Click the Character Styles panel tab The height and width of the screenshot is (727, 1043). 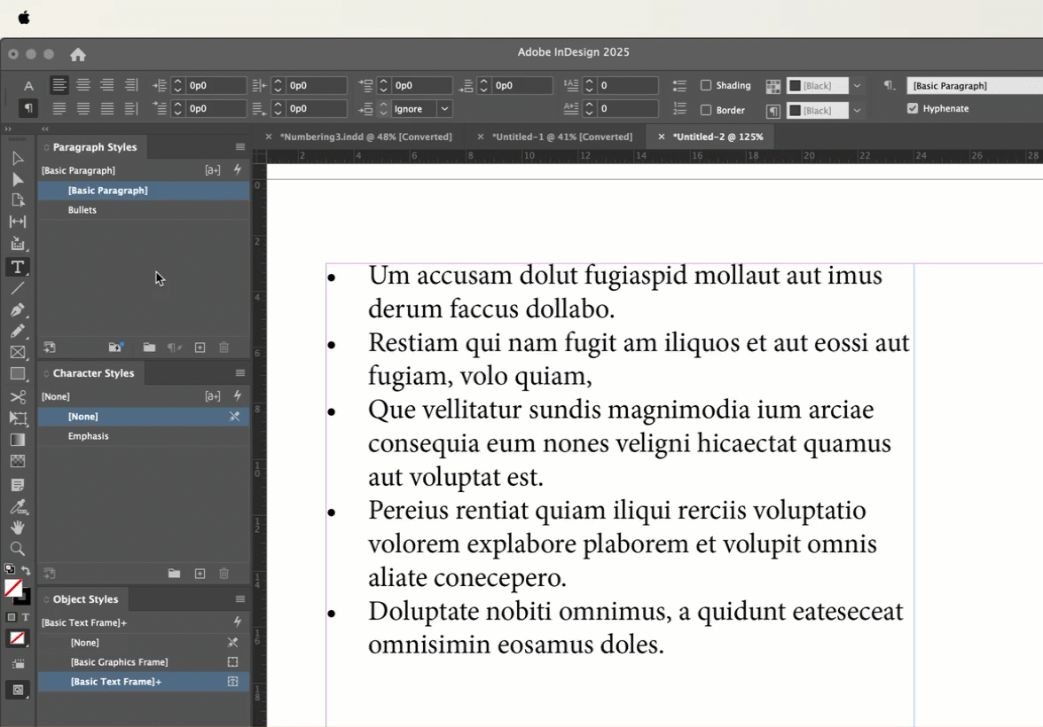92,373
